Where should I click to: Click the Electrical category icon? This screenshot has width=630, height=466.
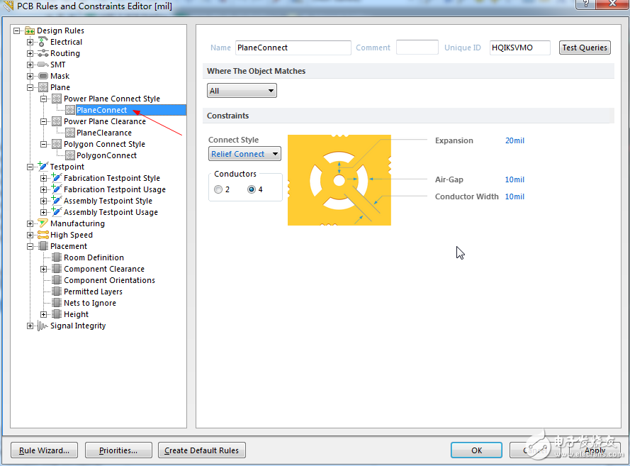click(x=43, y=42)
